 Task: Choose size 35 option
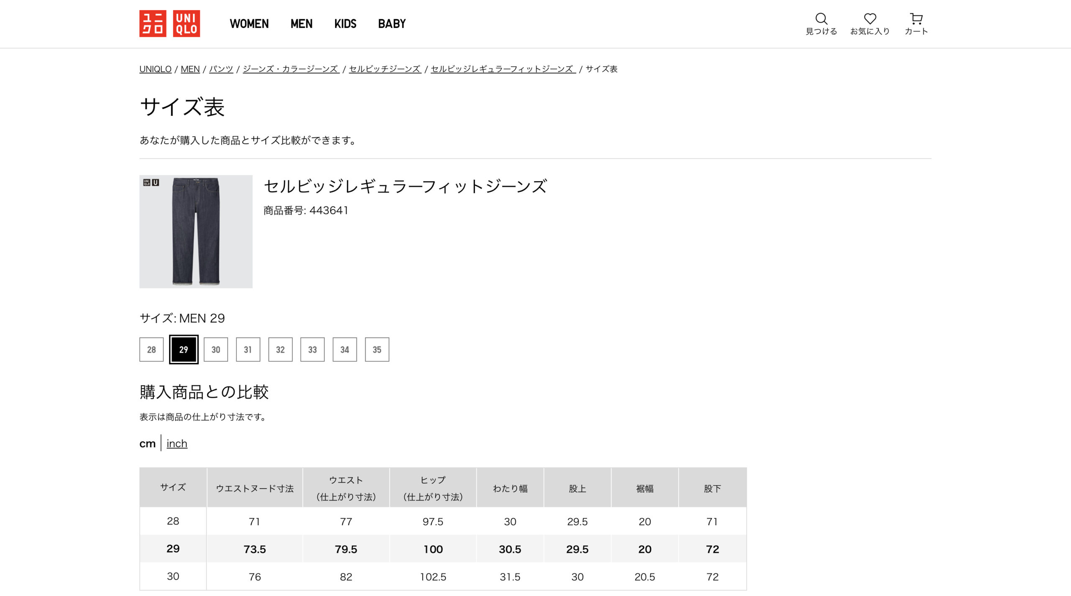click(x=377, y=350)
